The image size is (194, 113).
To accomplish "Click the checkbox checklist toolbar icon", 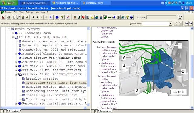I will (119, 17).
